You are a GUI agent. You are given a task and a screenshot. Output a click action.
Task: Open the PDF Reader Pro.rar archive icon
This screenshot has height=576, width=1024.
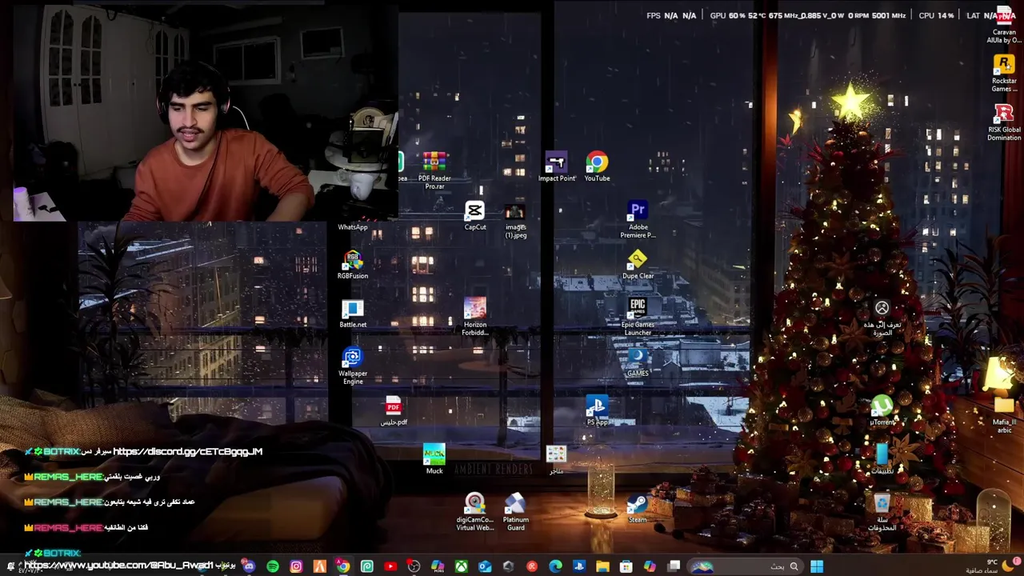[x=434, y=170]
